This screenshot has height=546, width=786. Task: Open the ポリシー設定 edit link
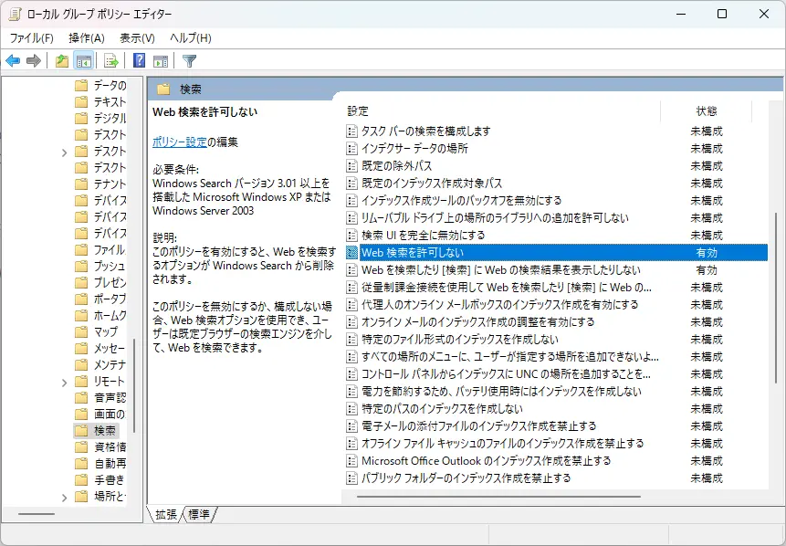(x=180, y=142)
